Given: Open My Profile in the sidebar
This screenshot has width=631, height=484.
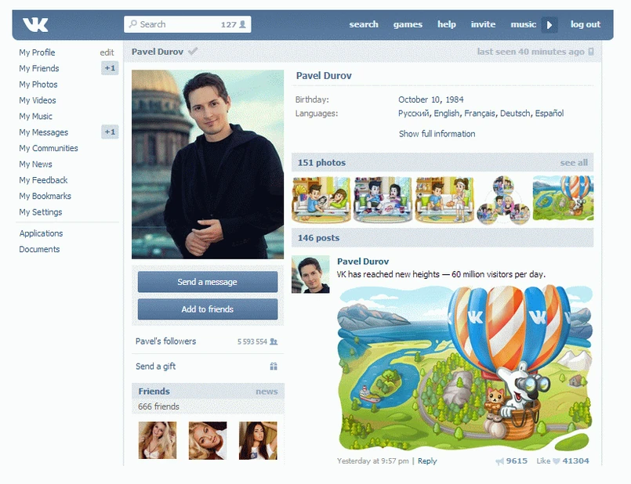Looking at the screenshot, I should pyautogui.click(x=37, y=52).
